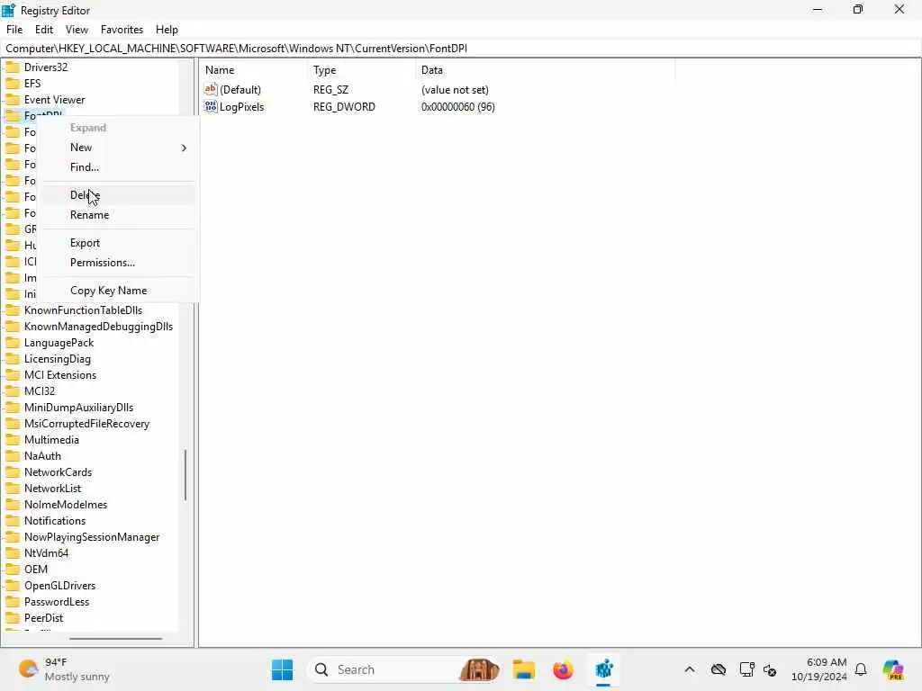The image size is (922, 691).
Task: Select the NowPlayingSessionManager key
Action: click(92, 537)
